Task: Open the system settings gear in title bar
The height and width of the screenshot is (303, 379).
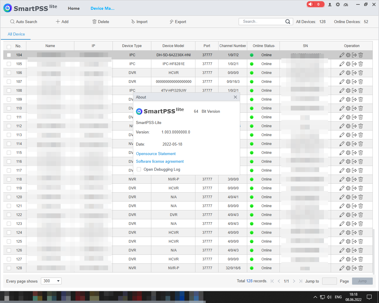Action: (338, 4)
